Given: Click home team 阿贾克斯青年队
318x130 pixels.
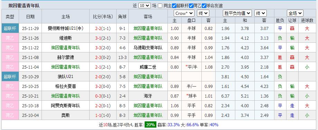Looking at the screenshot, I should (x=65, y=106).
